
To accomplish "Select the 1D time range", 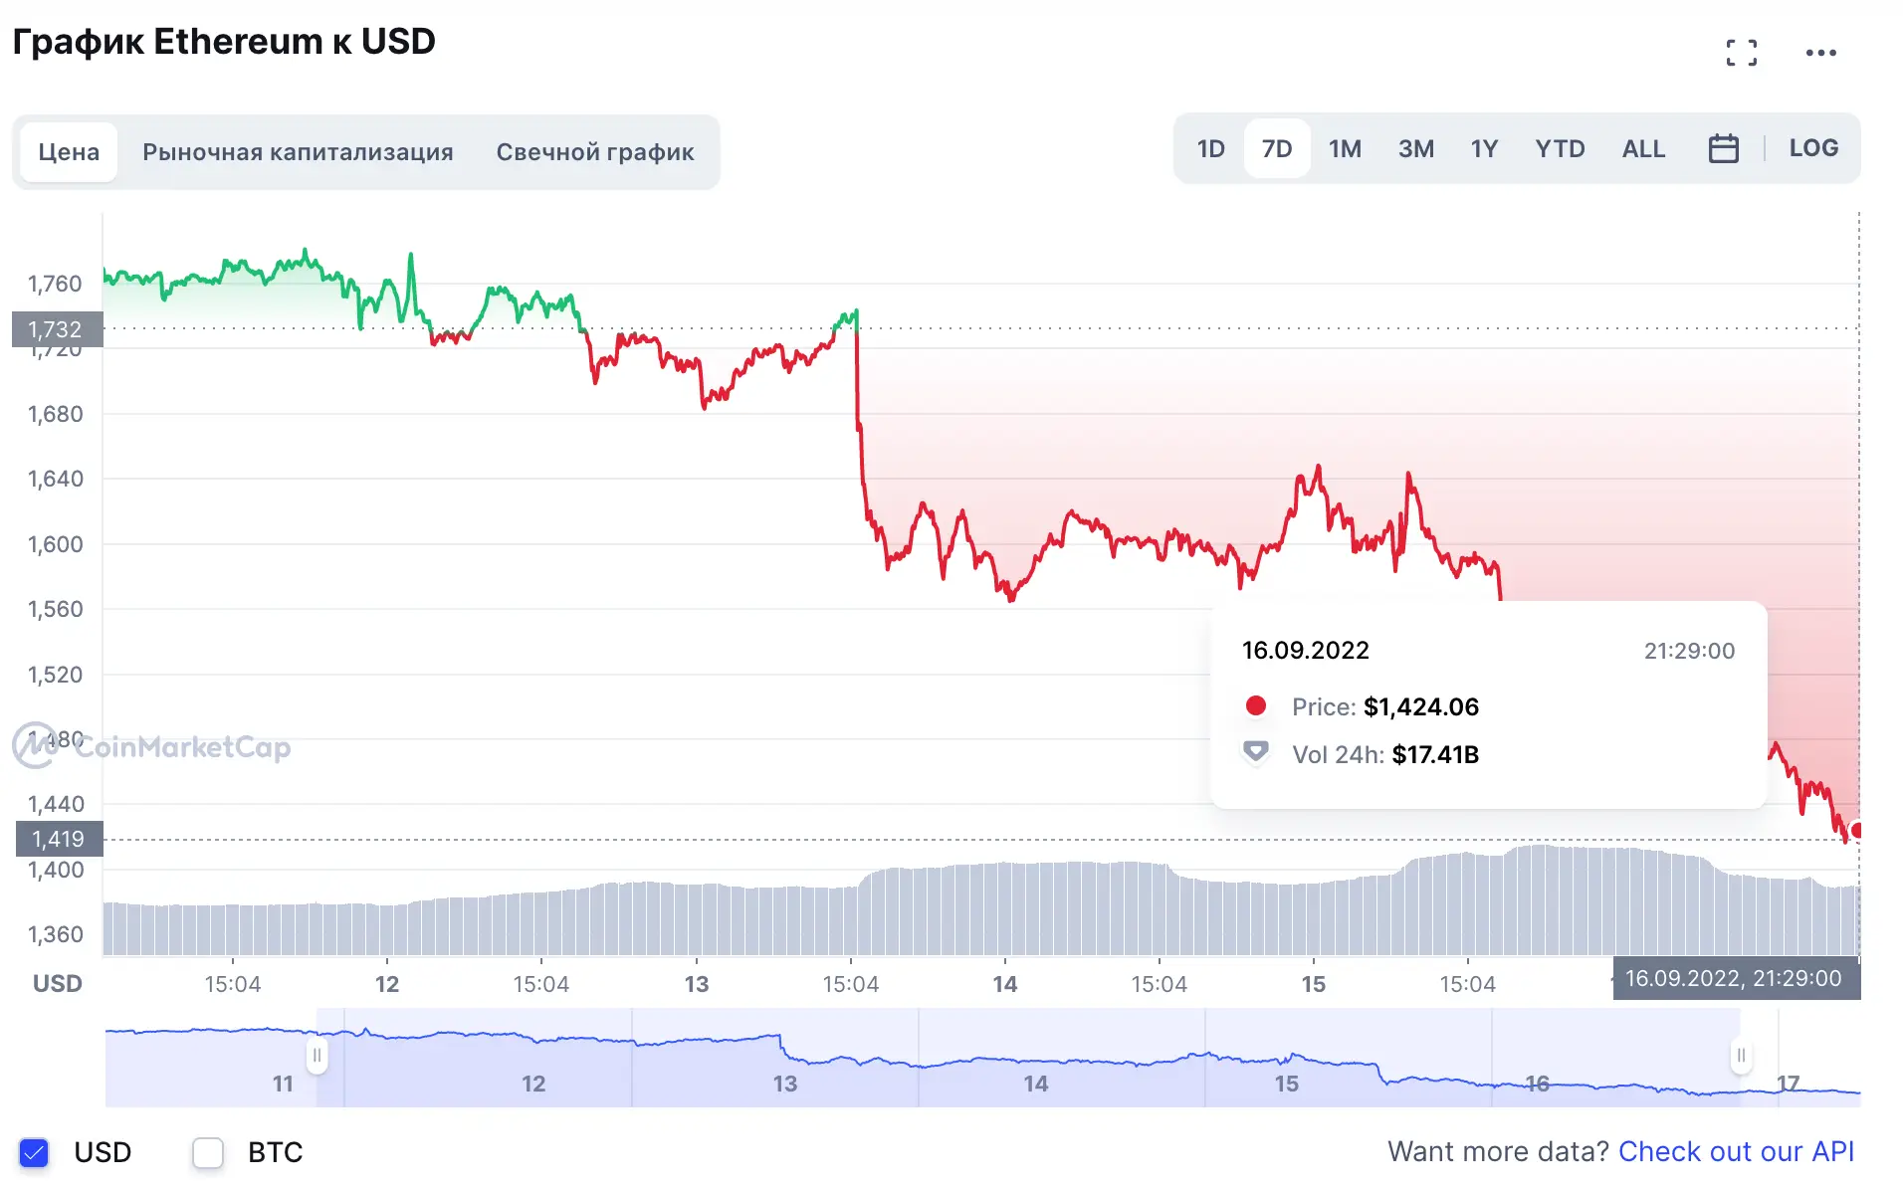I will (1210, 149).
